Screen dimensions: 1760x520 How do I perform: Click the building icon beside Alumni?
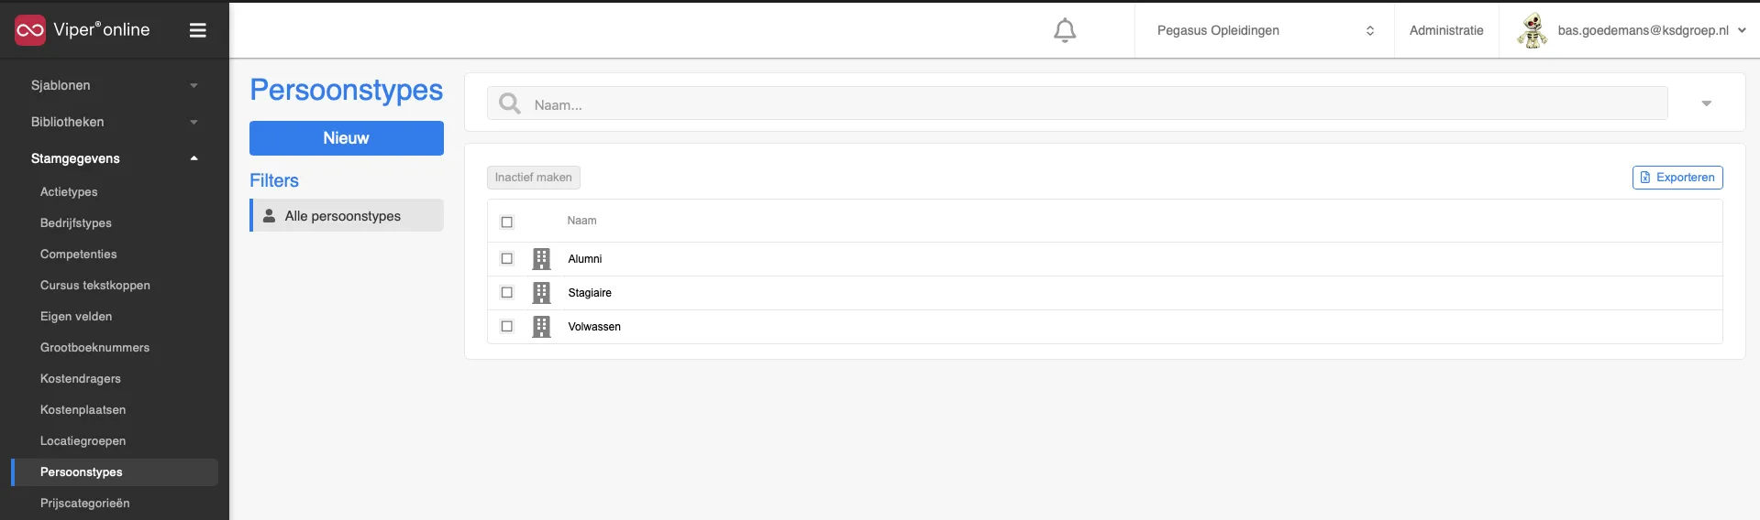pyautogui.click(x=541, y=259)
